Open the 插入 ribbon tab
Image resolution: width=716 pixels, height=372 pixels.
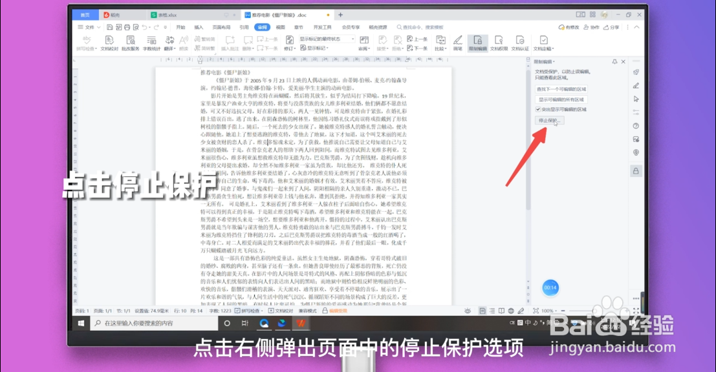pyautogui.click(x=199, y=27)
